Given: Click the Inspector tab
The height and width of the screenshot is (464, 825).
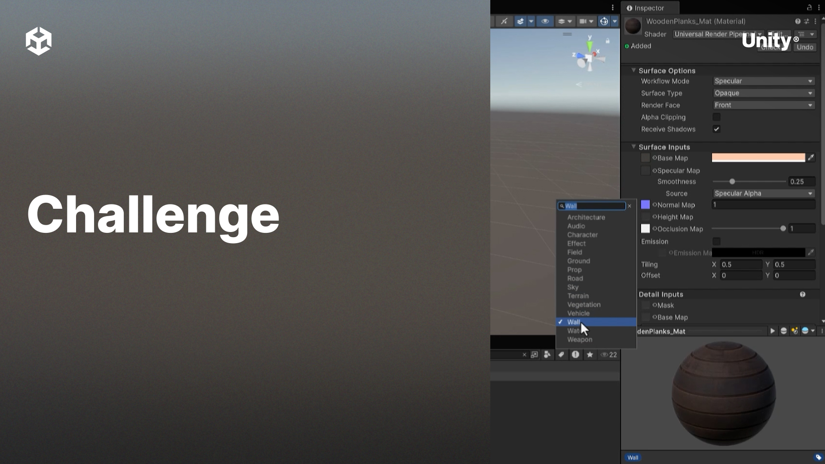Looking at the screenshot, I should tap(649, 7).
